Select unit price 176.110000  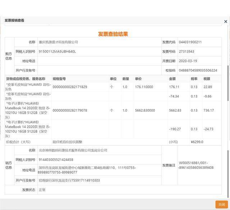144,87
